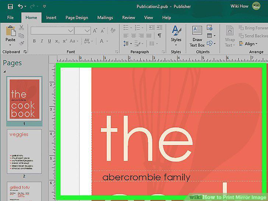Click the Paste clipboard icon
268x201 pixels.
pos(11,31)
